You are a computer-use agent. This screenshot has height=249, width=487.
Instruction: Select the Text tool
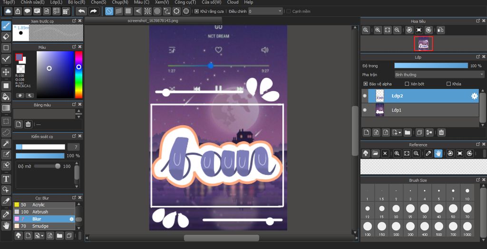point(6,179)
